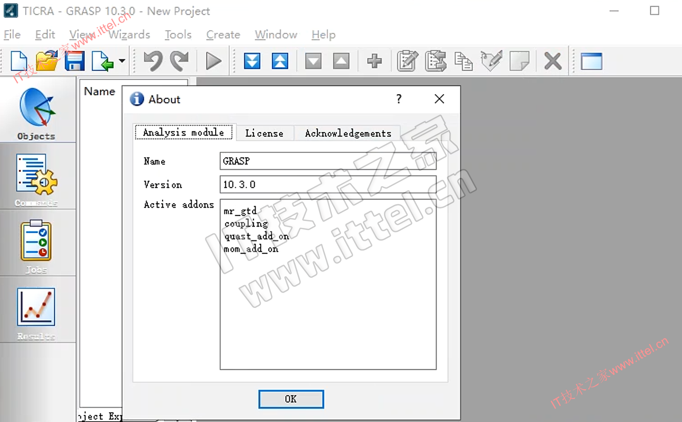This screenshot has width=682, height=422.
Task: Click the question mark help button
Action: (x=399, y=99)
